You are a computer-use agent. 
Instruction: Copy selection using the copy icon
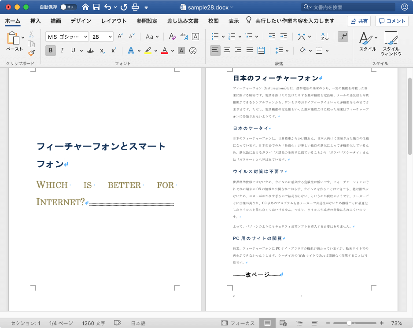(31, 44)
